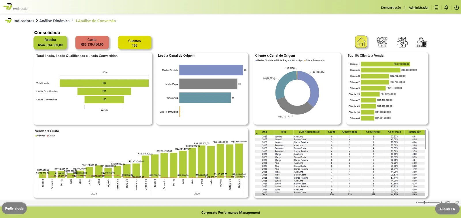
Task: Navigate to Análise Dinâmica breadcrumb
Action: (54, 21)
